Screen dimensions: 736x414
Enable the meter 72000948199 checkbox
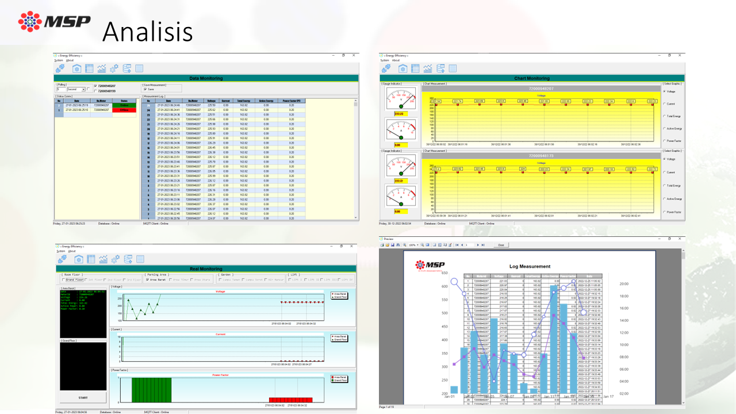click(x=95, y=91)
